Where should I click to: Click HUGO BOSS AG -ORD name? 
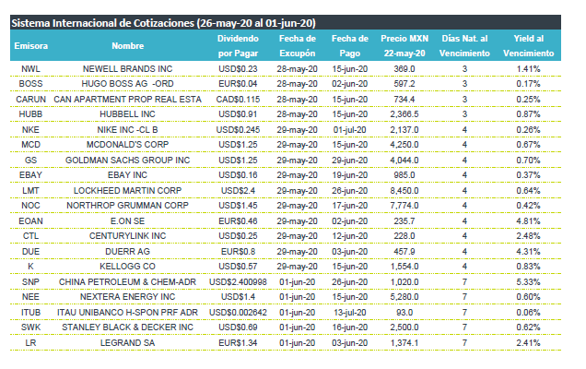127,84
